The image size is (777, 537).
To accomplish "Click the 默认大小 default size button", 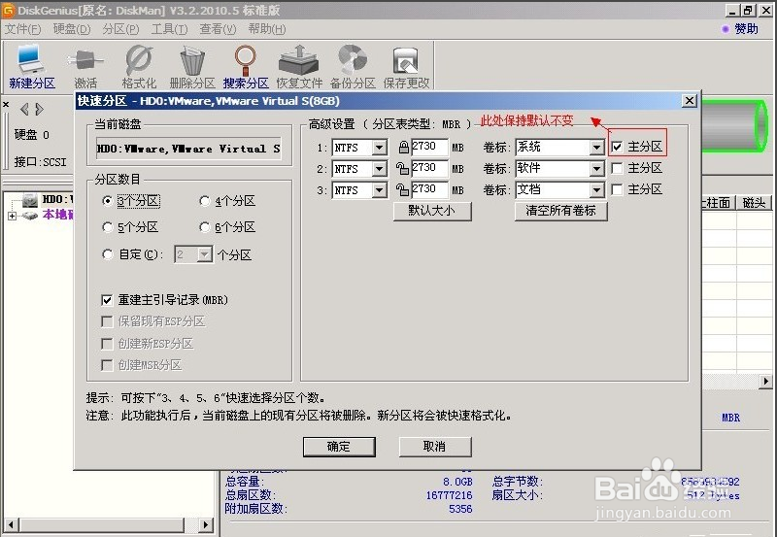I will [x=432, y=211].
